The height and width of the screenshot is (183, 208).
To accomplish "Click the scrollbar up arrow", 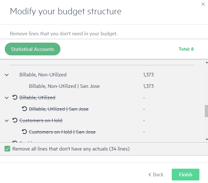I will (x=206, y=62).
